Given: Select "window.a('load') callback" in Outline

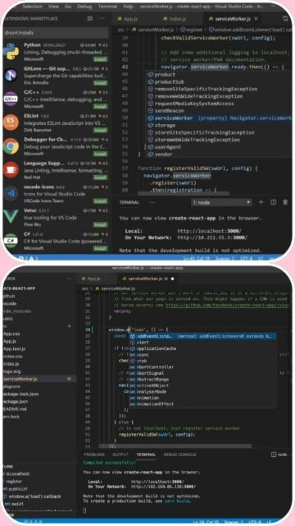Looking at the screenshot, I should (34, 496).
